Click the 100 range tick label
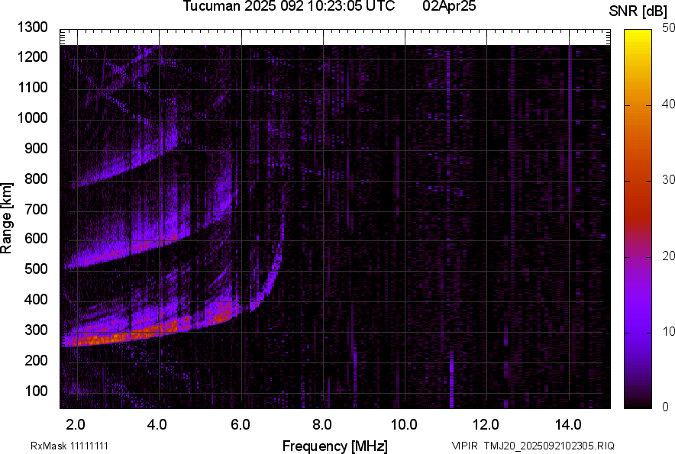The height and width of the screenshot is (454, 675). point(37,391)
